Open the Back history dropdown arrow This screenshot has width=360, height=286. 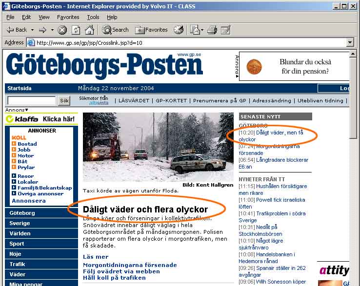(x=32, y=30)
